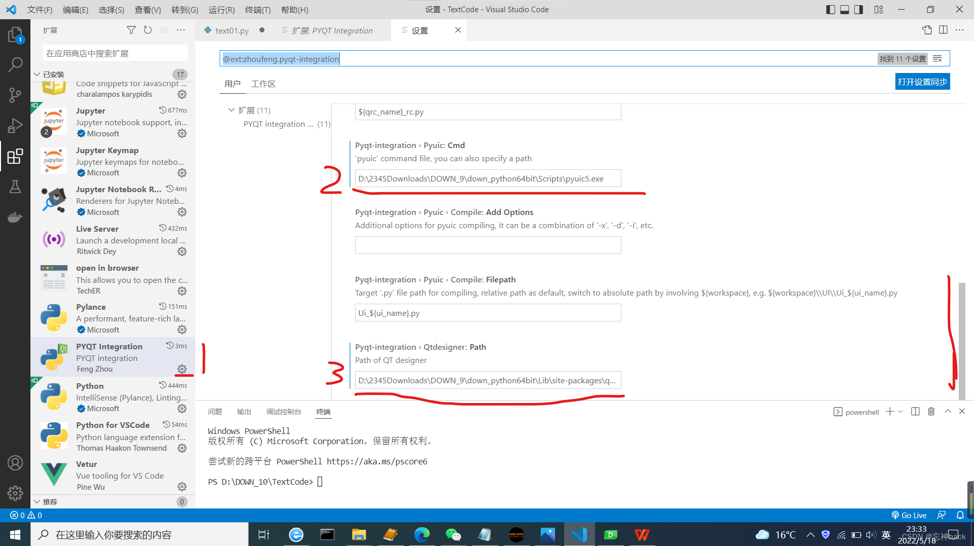
Task: Open the 终端(T) menu
Action: click(x=258, y=10)
